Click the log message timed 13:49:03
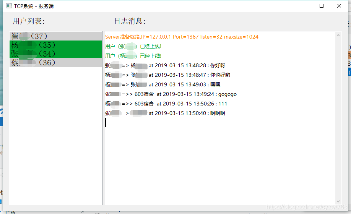 pos(163,84)
